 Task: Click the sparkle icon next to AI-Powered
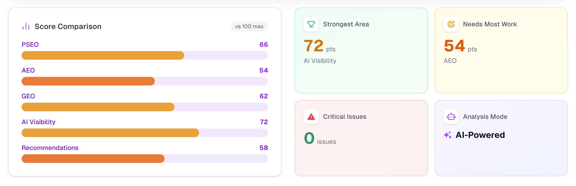(x=448, y=135)
